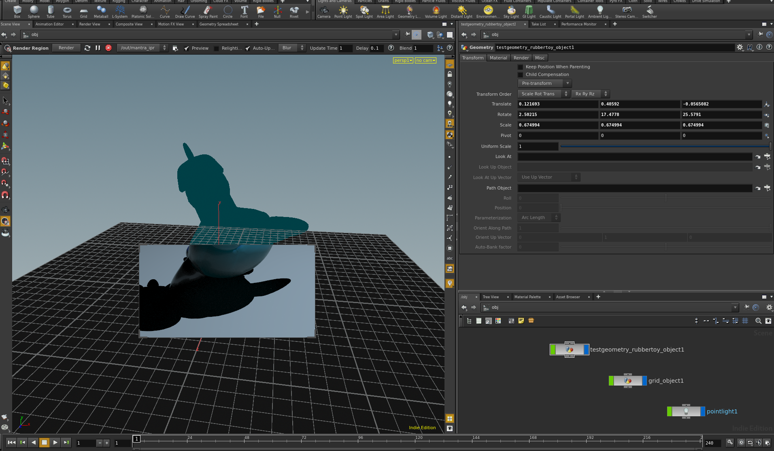Switch to the Material tab
Image resolution: width=774 pixels, height=451 pixels.
coord(498,58)
